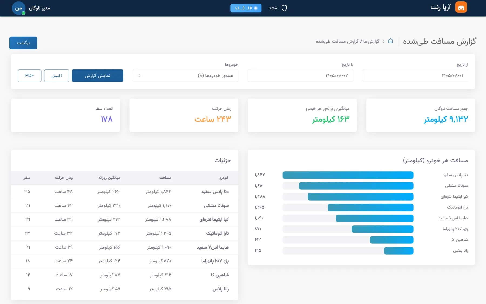Click the آریا رنت orange car logo icon
Screen dimensions: 486x304
461,8
